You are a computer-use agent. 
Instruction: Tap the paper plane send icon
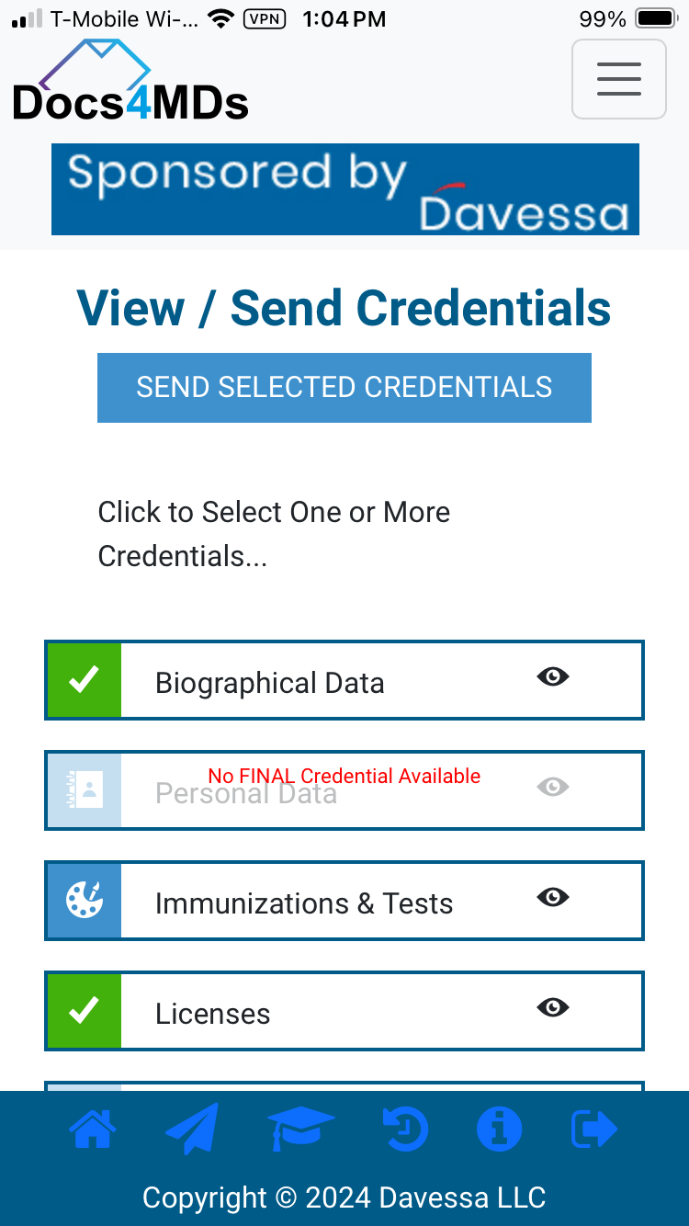click(193, 1129)
